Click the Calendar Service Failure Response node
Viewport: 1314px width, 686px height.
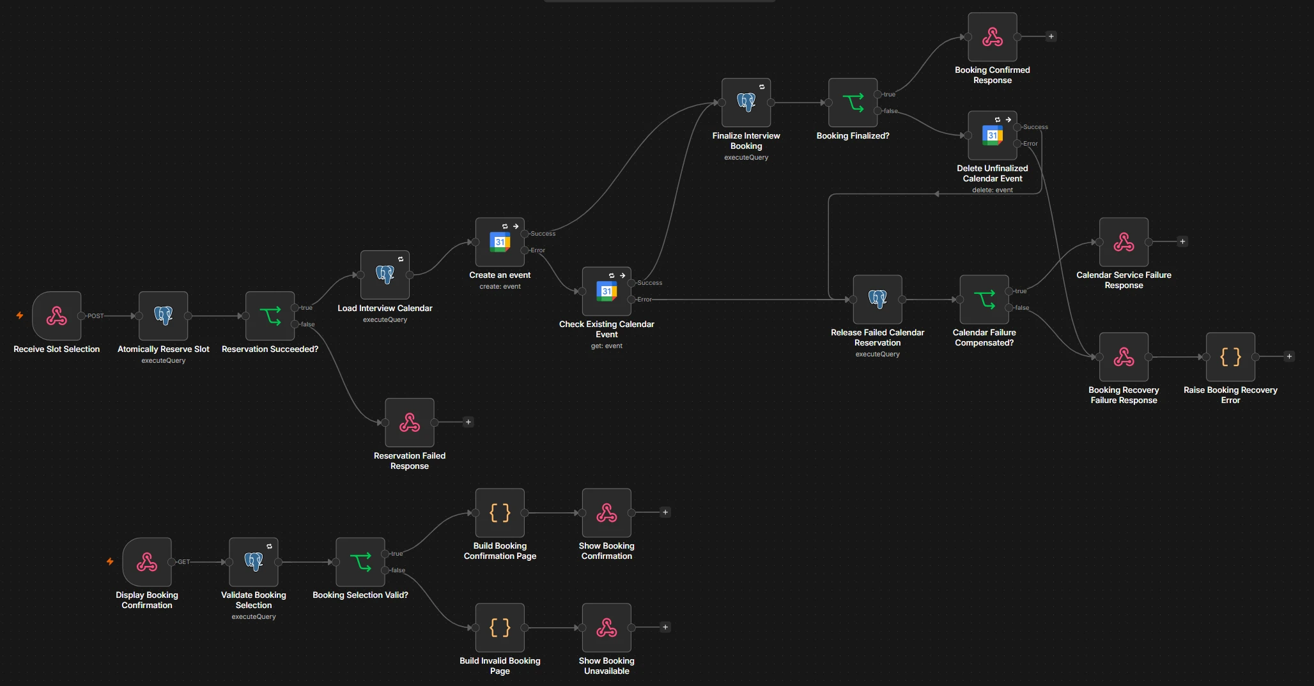pos(1124,242)
